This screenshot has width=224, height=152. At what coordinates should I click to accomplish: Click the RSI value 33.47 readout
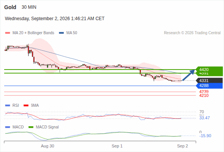205,118
